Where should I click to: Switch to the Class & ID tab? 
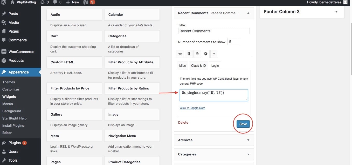(198, 66)
